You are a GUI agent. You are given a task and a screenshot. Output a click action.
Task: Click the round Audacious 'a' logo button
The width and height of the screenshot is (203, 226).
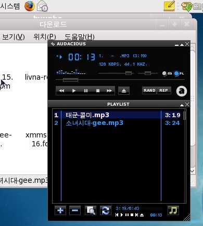[x=182, y=91]
